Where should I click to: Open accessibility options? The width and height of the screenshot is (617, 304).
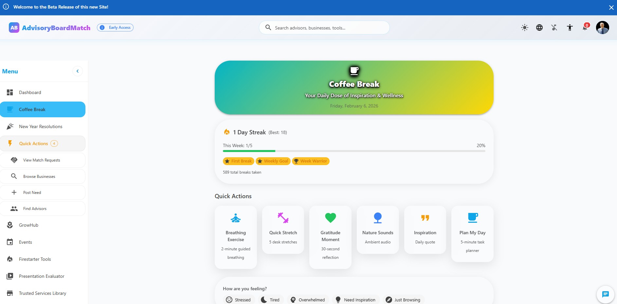[570, 28]
